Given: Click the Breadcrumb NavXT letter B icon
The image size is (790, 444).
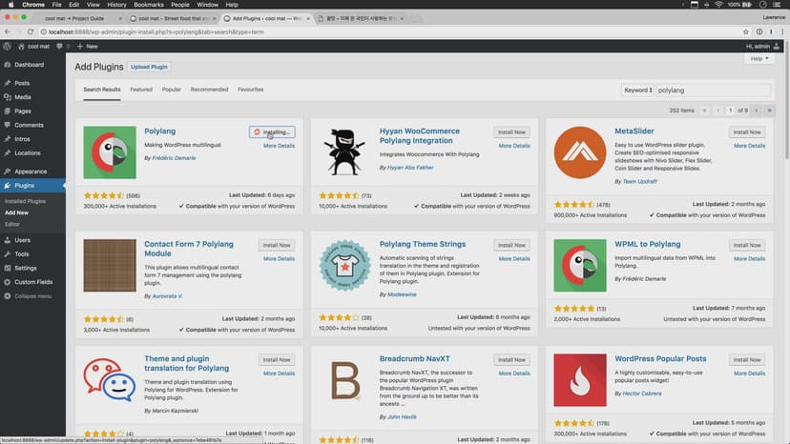Looking at the screenshot, I should [x=344, y=379].
